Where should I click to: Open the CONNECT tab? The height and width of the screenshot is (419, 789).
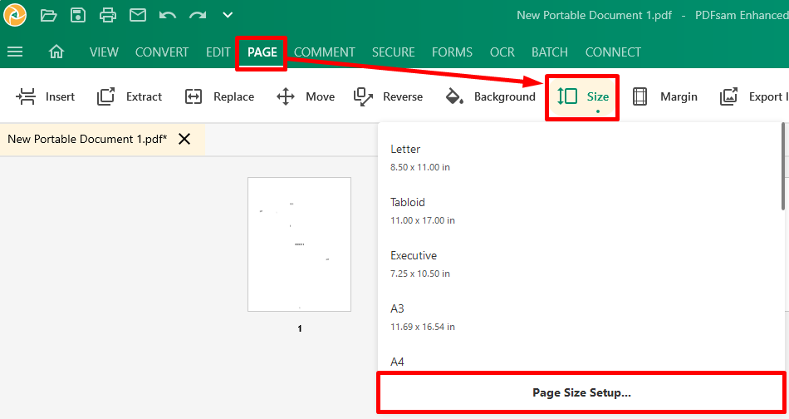pyautogui.click(x=613, y=52)
